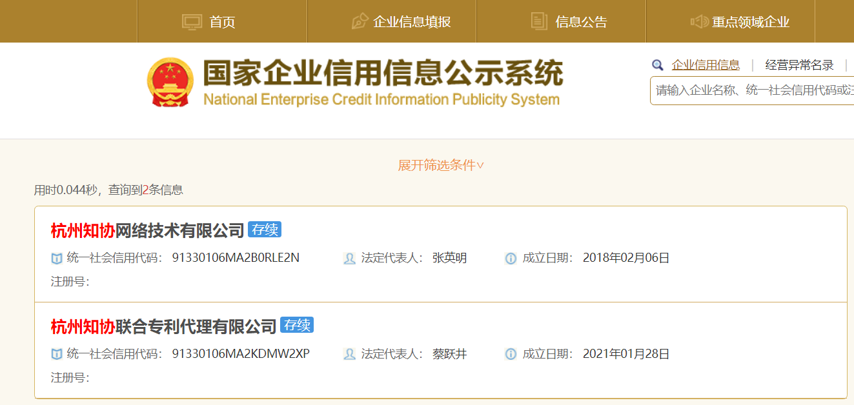
Task: Focus the enterprise name search input
Action: coord(752,90)
